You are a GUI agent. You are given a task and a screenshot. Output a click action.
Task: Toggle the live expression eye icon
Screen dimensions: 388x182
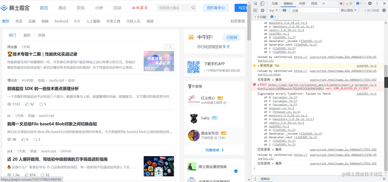tap(284, 11)
